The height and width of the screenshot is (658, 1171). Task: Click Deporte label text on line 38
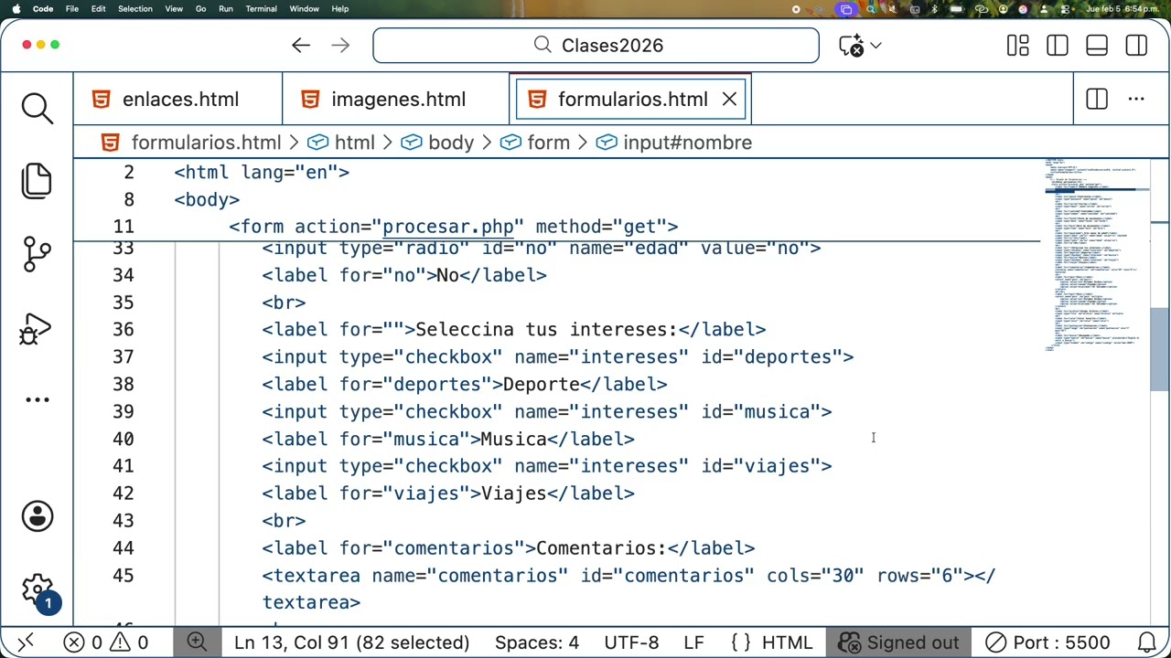click(x=542, y=385)
